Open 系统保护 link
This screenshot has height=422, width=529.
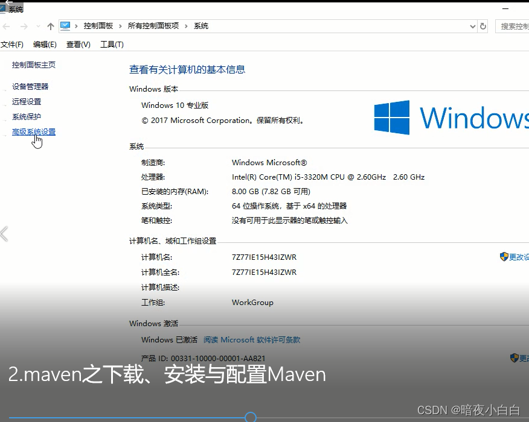point(27,117)
